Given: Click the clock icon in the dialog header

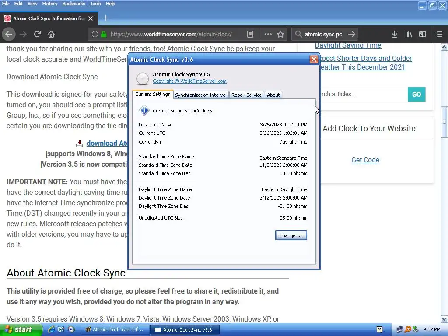Looking at the screenshot, I should [142, 79].
